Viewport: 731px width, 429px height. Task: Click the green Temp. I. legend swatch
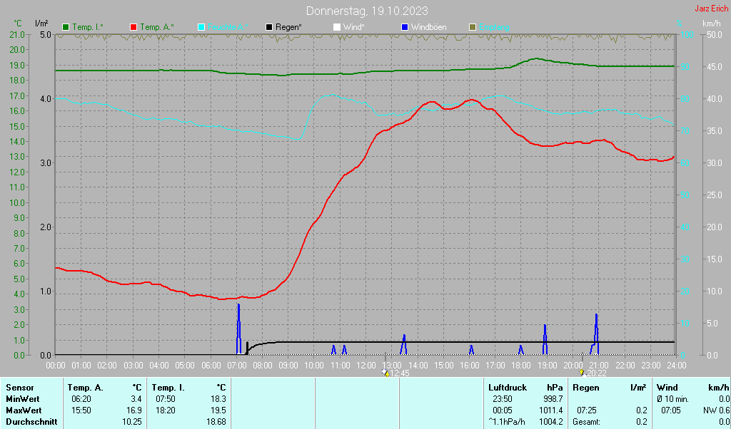coord(66,27)
